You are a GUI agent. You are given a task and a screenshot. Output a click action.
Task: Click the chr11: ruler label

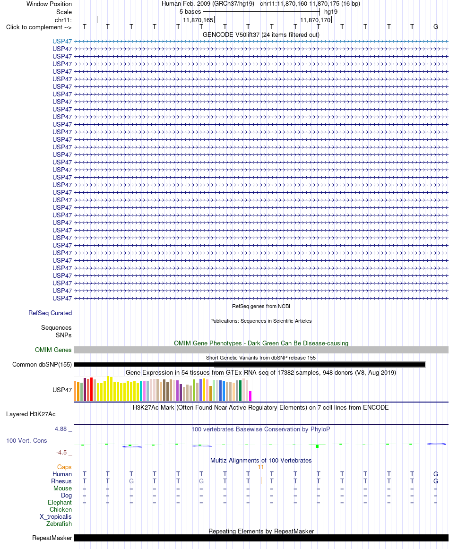pos(63,20)
